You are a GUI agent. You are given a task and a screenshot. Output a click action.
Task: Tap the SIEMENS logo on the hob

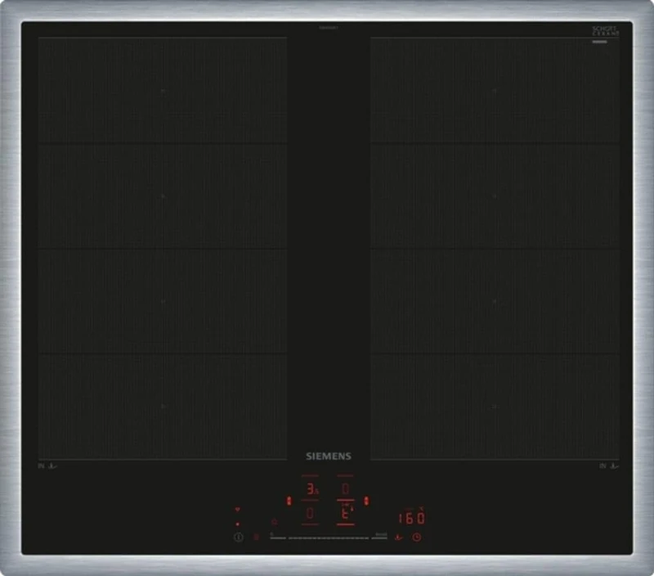[328, 457]
